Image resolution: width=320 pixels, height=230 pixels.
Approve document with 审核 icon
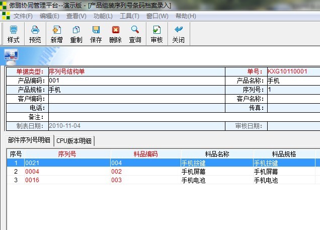(x=156, y=34)
